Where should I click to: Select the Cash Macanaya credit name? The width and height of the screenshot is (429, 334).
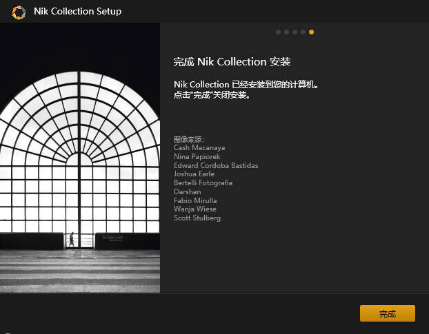point(199,147)
